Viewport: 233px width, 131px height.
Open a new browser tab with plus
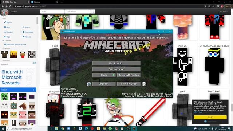(x=62, y=2)
